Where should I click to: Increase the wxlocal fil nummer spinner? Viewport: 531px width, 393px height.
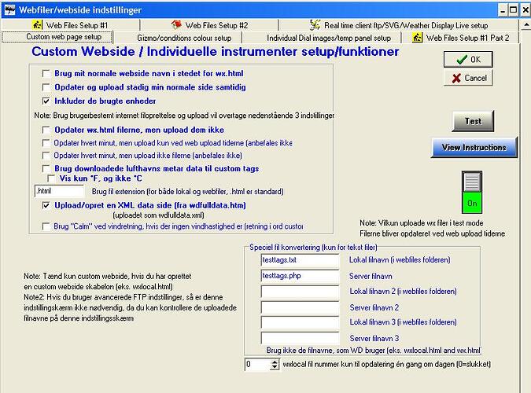275,362
